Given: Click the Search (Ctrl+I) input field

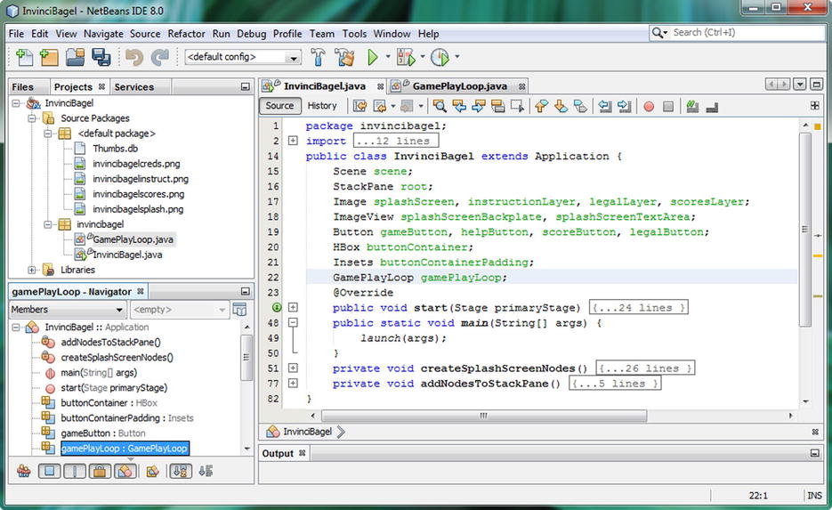Looking at the screenshot, I should click(x=747, y=32).
